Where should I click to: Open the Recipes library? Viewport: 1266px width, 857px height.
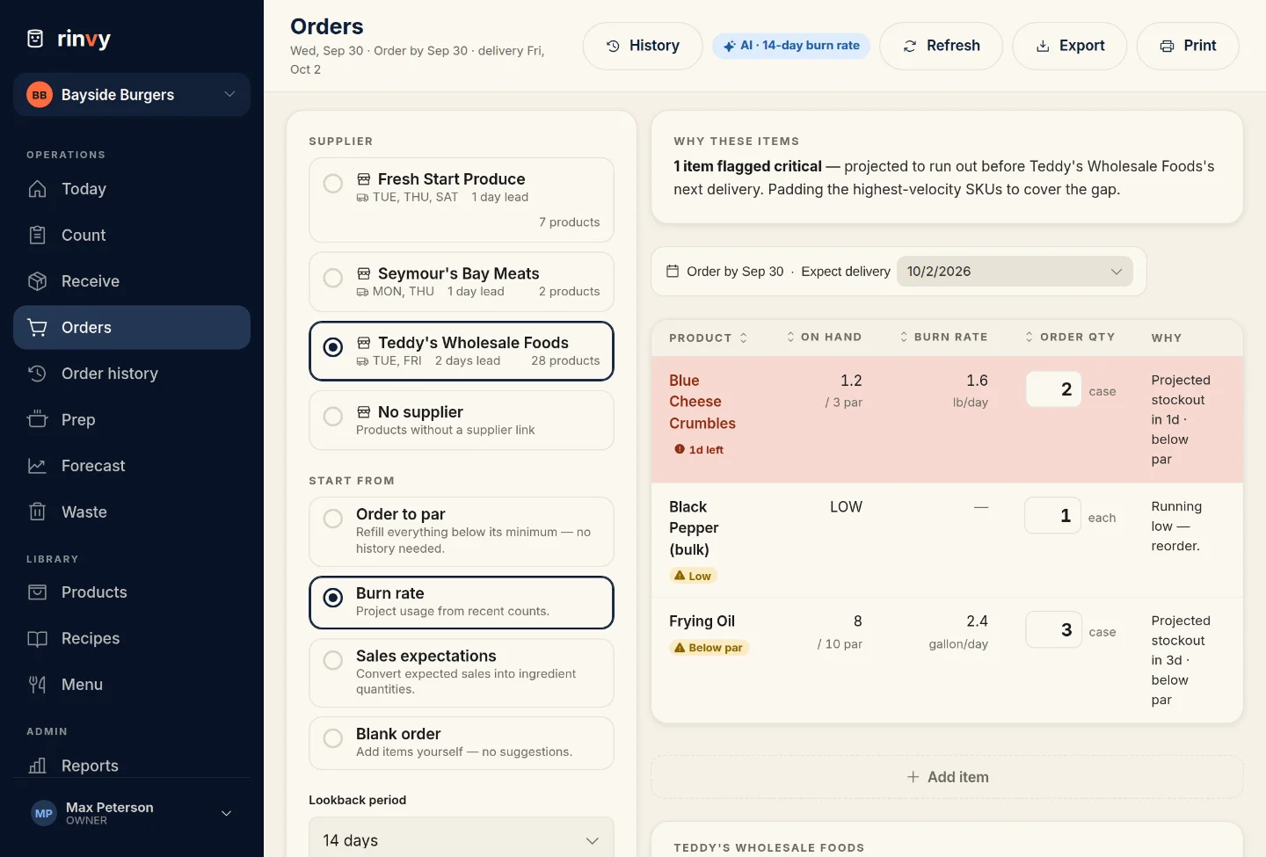coord(132,638)
